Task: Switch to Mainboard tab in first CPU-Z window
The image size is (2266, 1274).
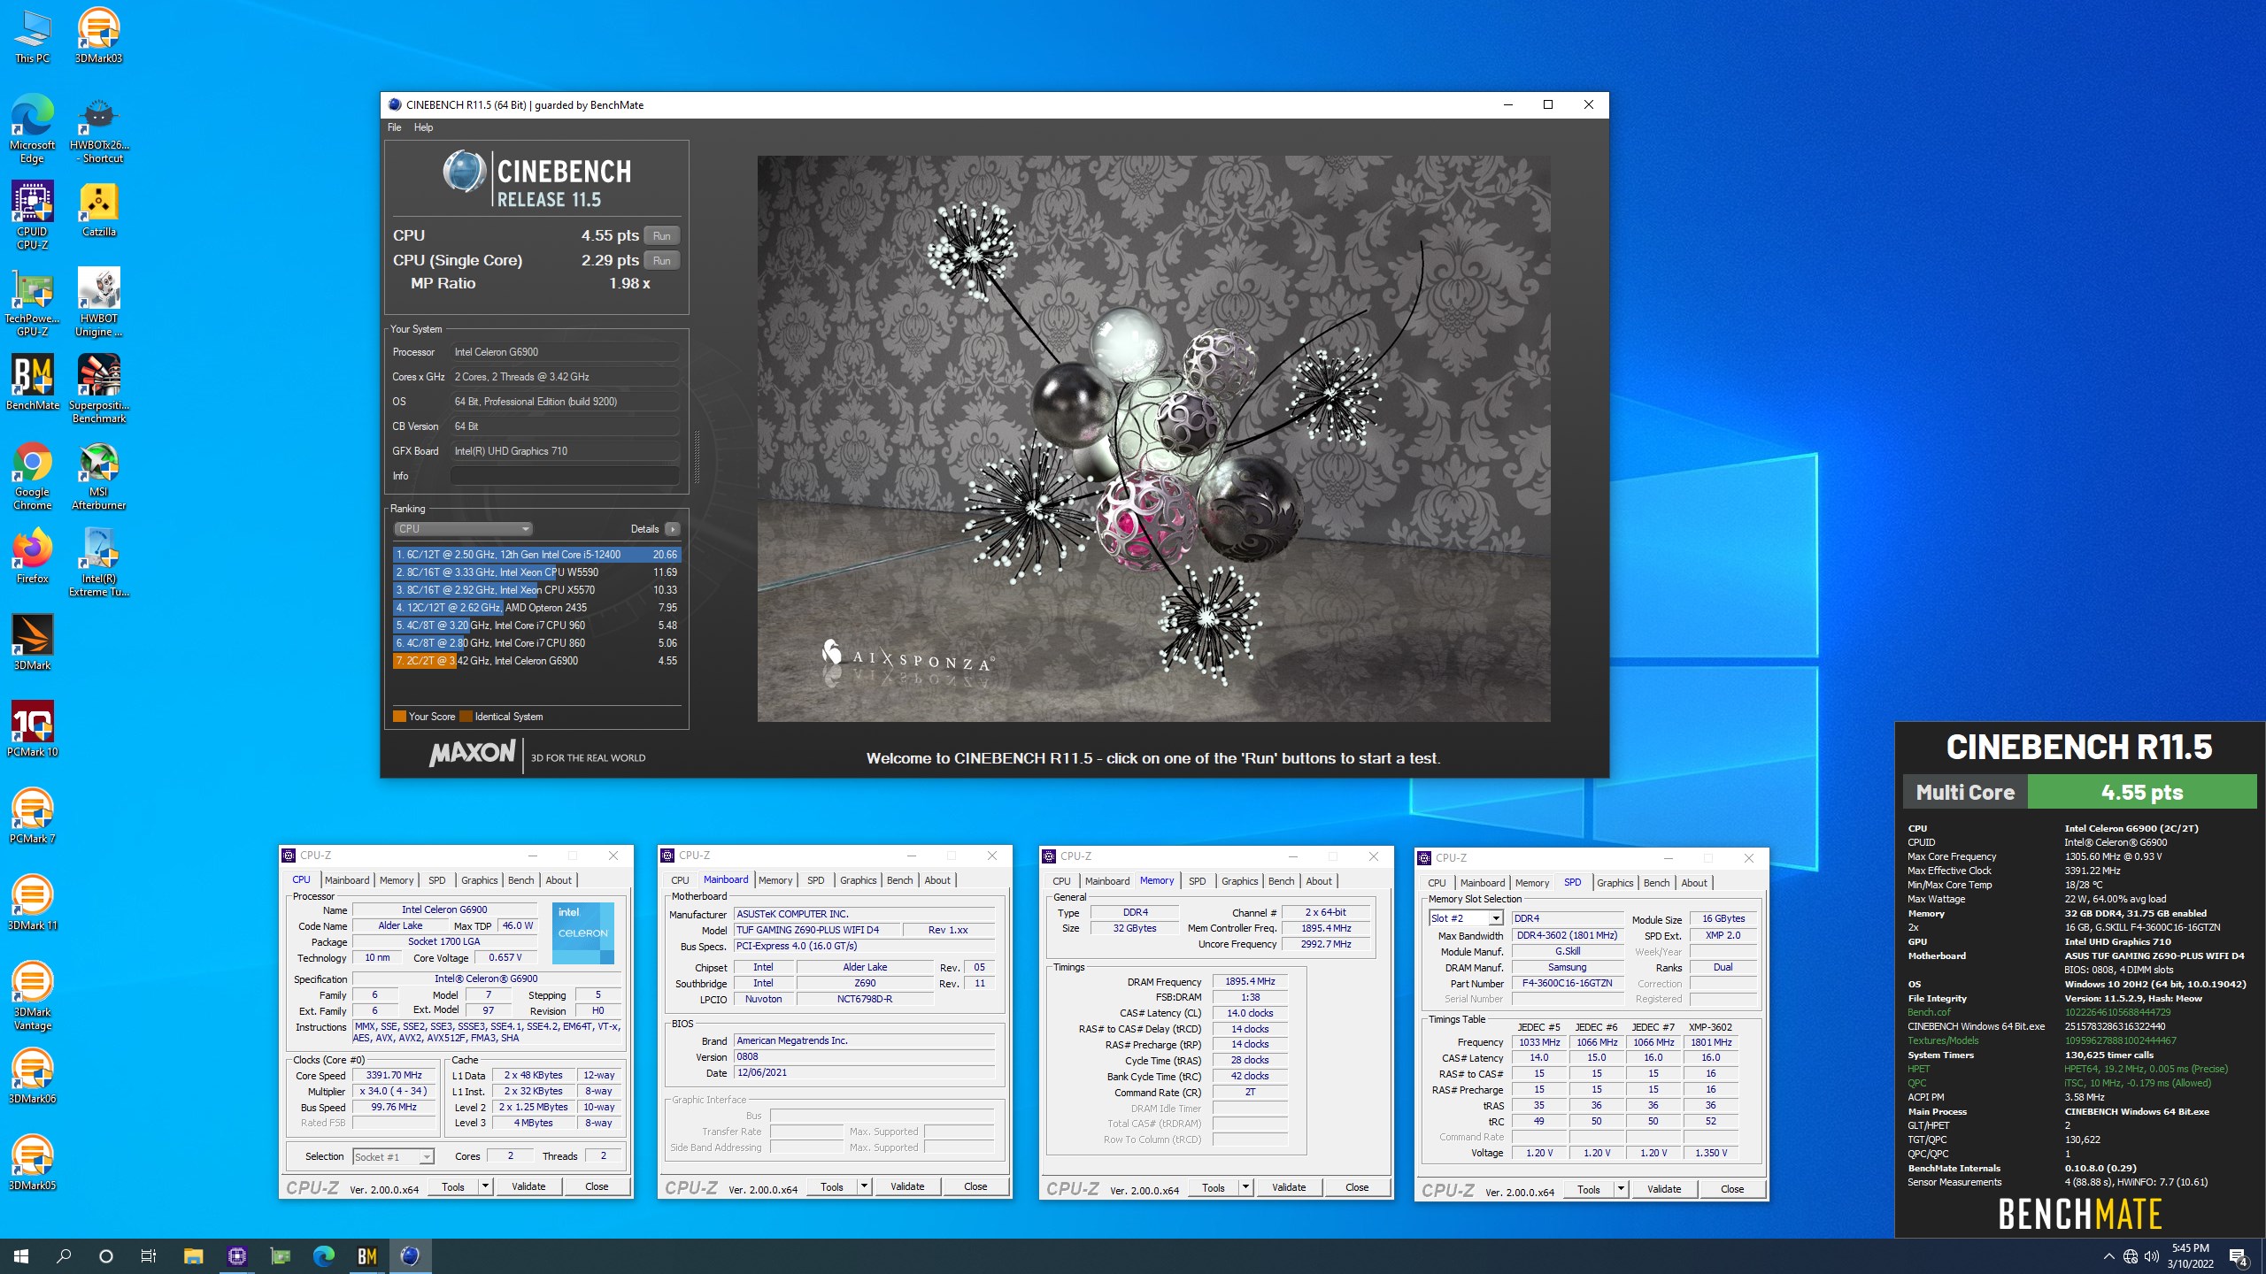Action: [347, 880]
